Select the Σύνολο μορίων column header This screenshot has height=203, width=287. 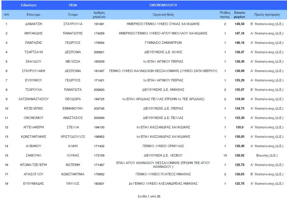(x=239, y=14)
